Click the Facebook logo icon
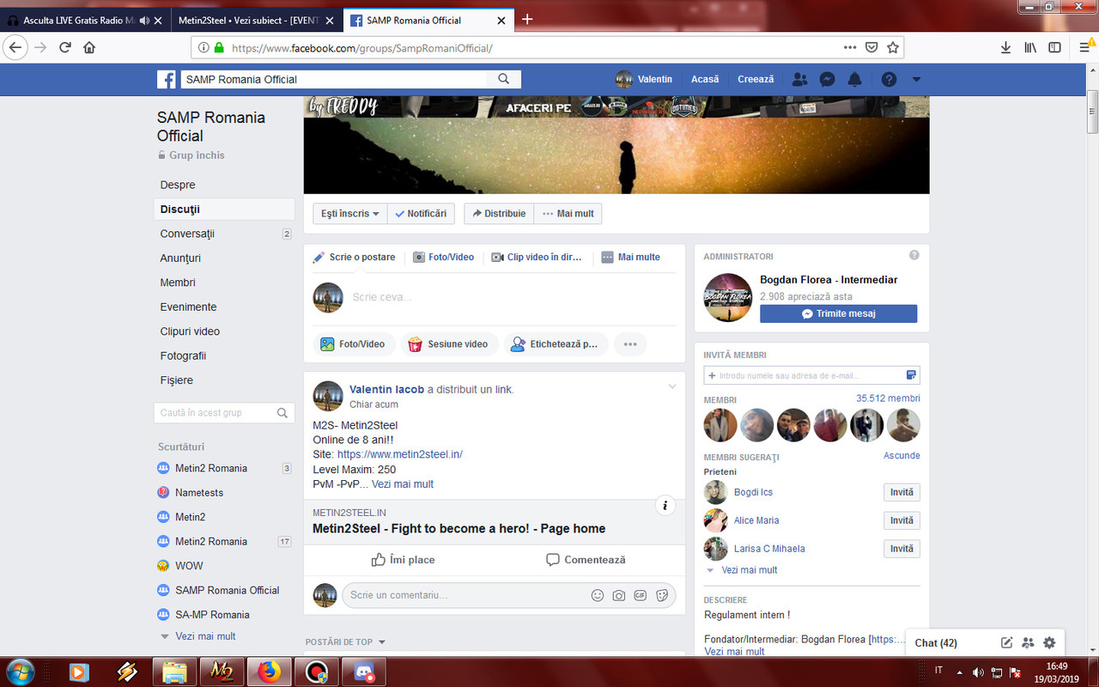 tap(167, 79)
